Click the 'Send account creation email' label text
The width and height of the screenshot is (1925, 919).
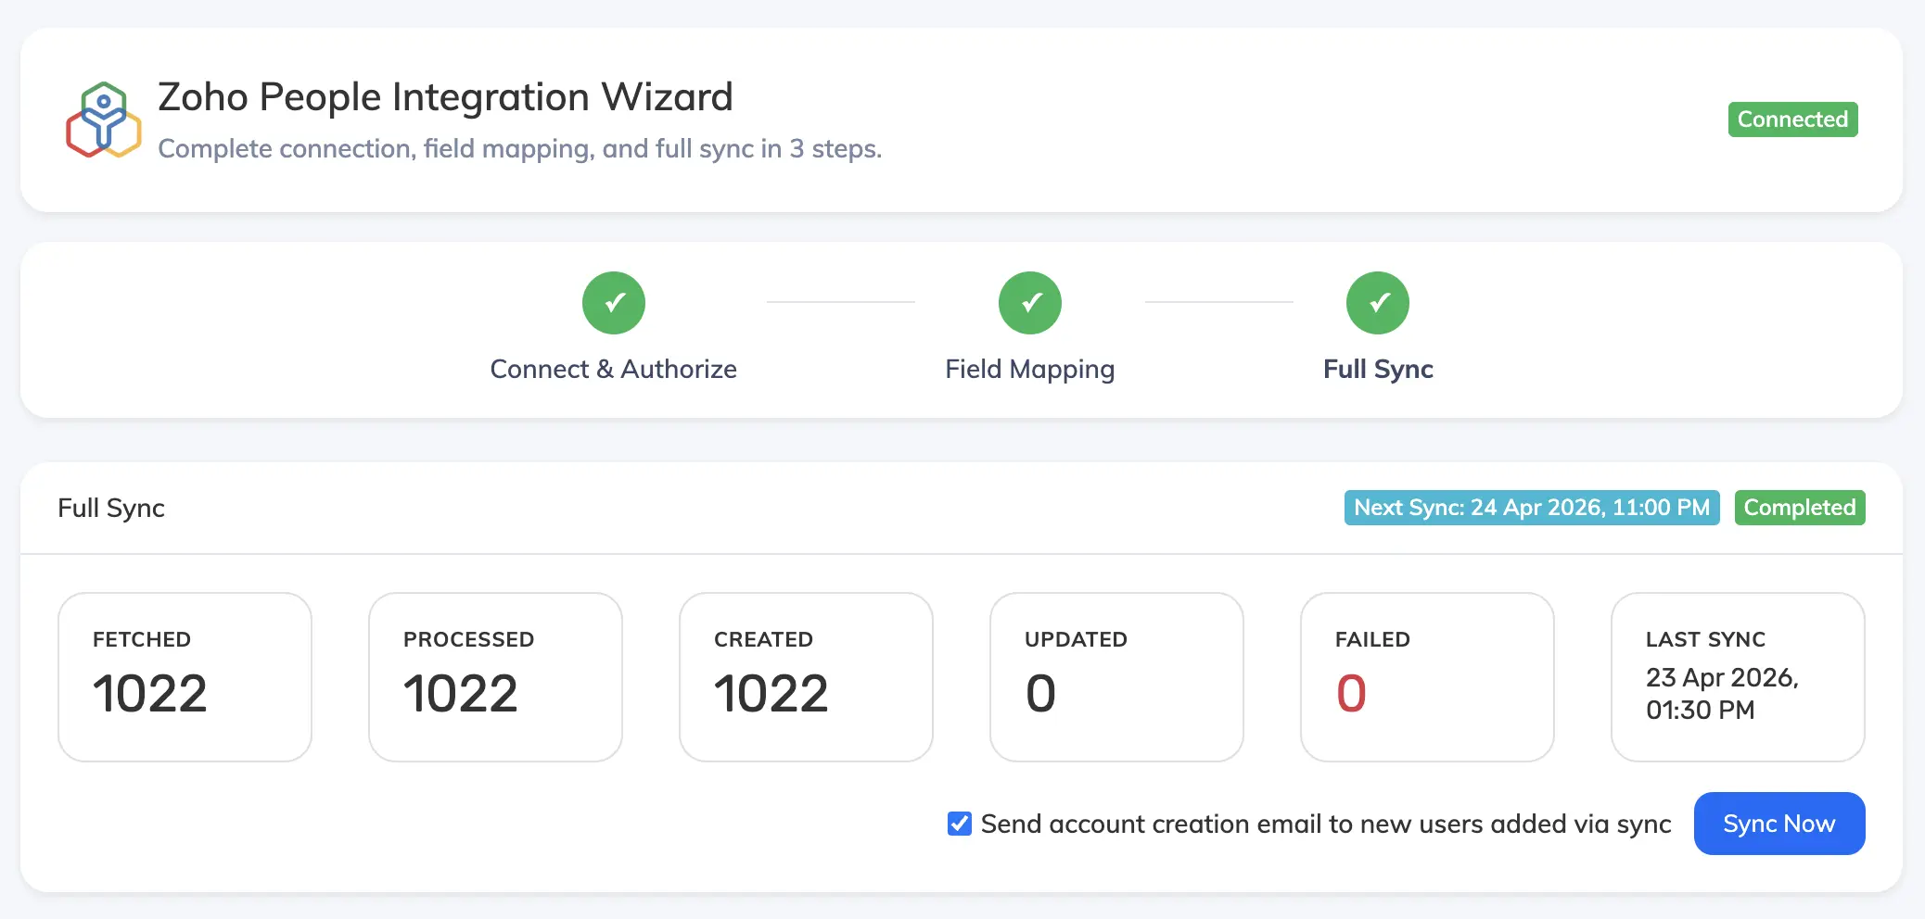click(x=1326, y=824)
